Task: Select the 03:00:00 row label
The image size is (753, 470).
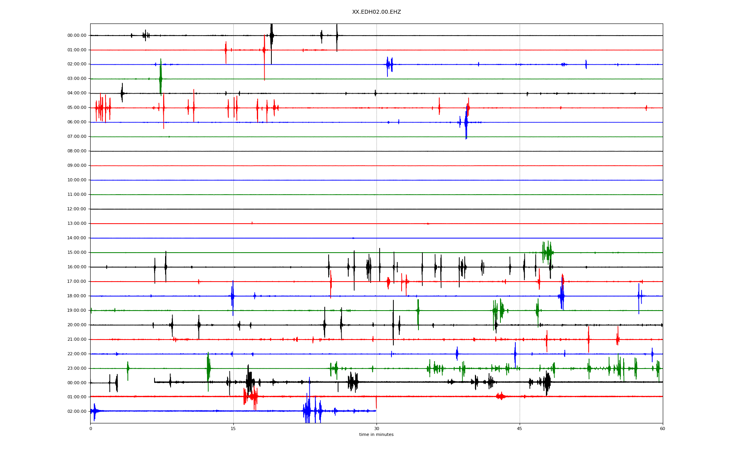Action: pyautogui.click(x=77, y=79)
